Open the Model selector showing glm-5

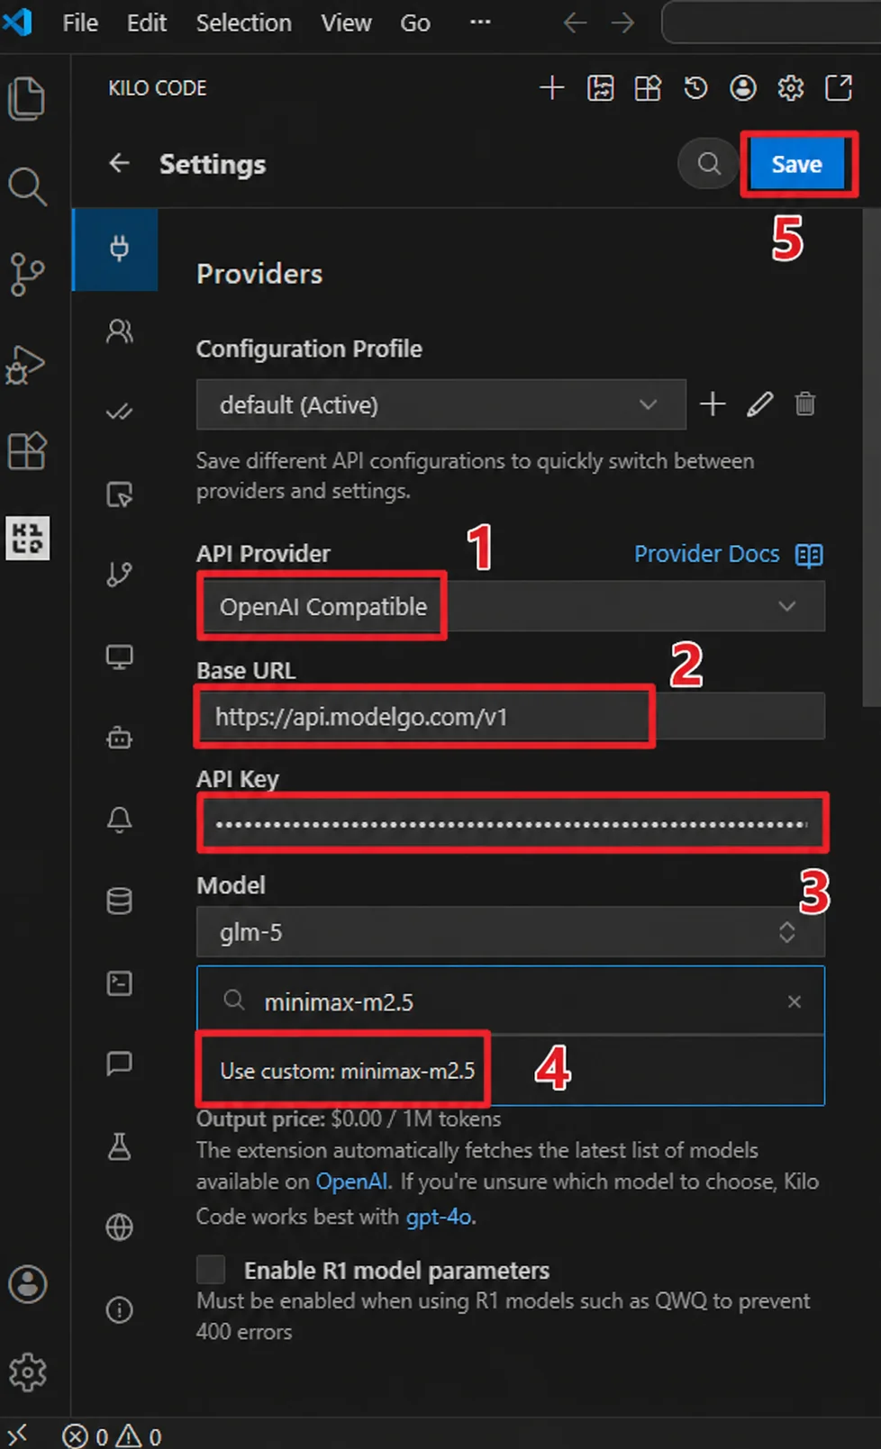click(x=511, y=932)
